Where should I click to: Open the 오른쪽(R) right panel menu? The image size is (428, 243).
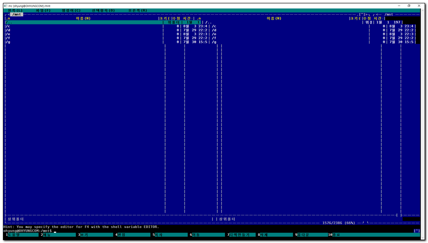click(x=137, y=10)
